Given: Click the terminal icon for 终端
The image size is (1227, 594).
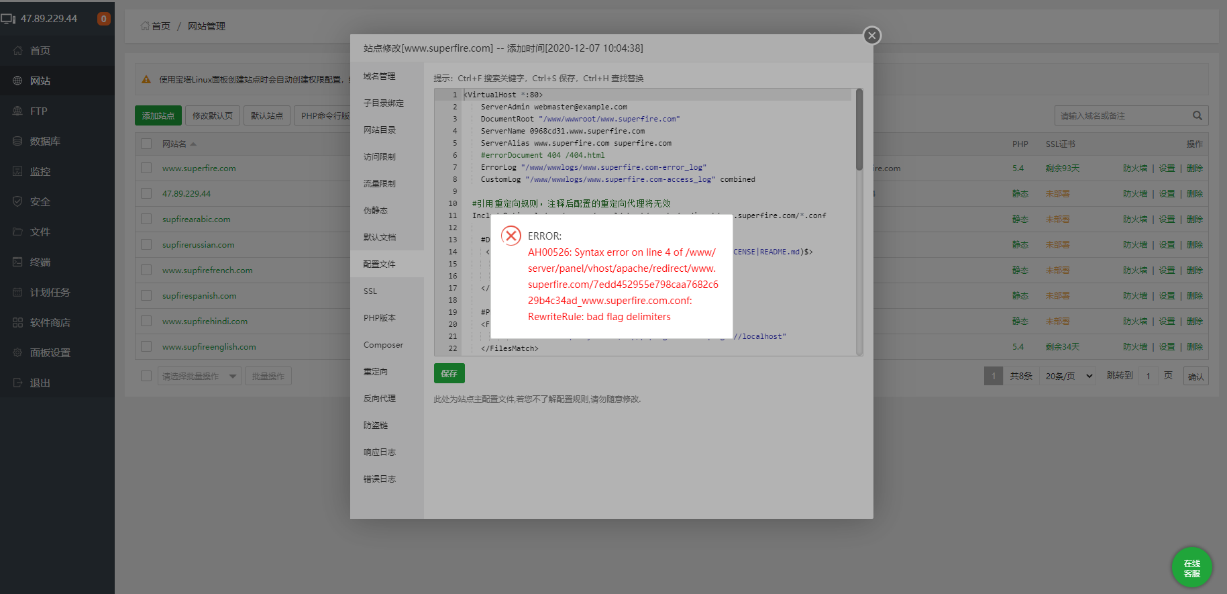Looking at the screenshot, I should 17,262.
